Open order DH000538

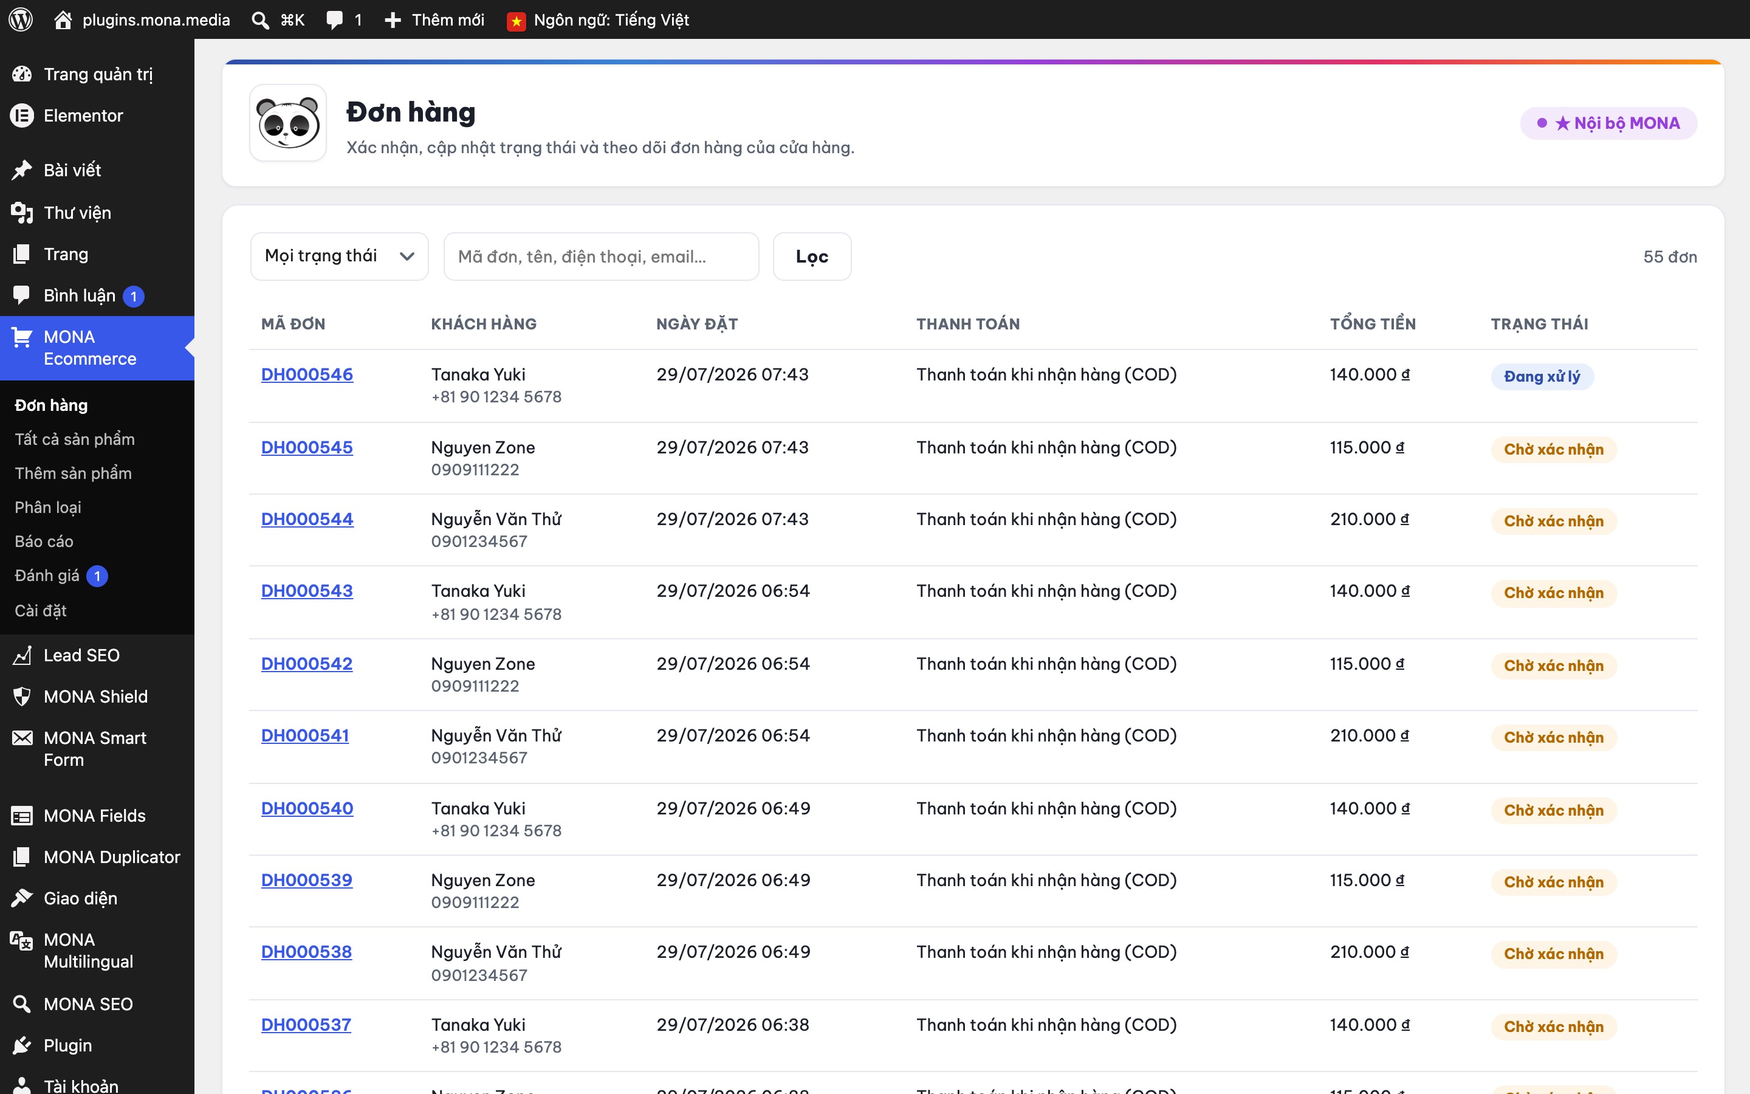click(x=306, y=952)
